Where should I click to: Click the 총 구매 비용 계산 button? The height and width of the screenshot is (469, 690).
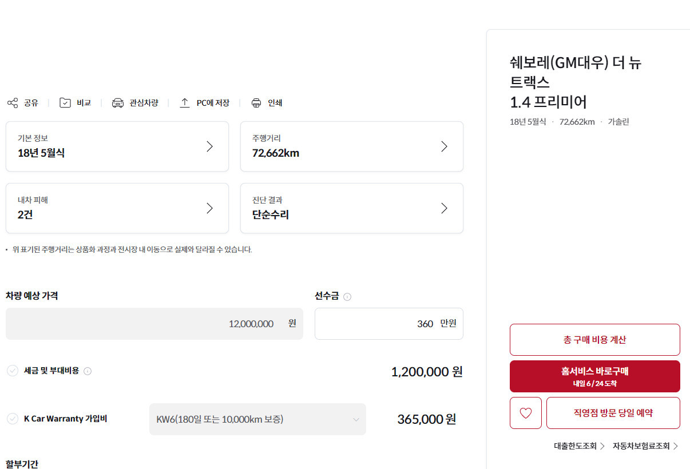[594, 340]
